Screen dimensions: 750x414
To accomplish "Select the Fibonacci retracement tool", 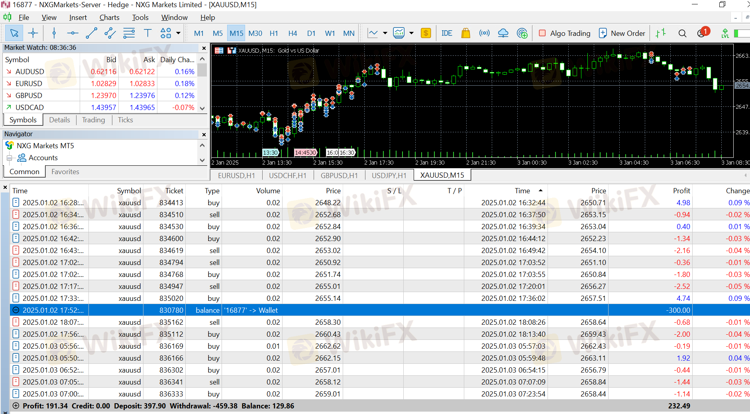I will (x=129, y=33).
